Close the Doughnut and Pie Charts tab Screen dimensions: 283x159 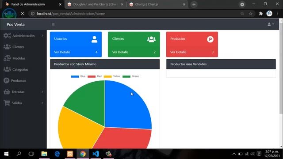[122, 4]
